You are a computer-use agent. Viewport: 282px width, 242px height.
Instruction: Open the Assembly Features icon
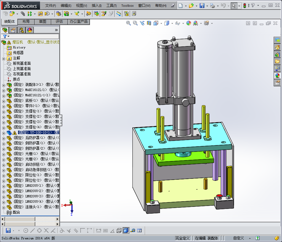tap(66, 14)
